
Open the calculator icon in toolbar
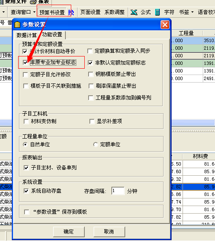(157, 12)
